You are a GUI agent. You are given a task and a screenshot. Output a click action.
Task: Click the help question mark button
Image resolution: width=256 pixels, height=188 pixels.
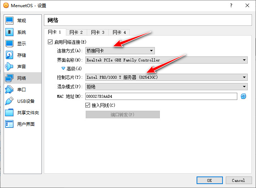coord(231,5)
